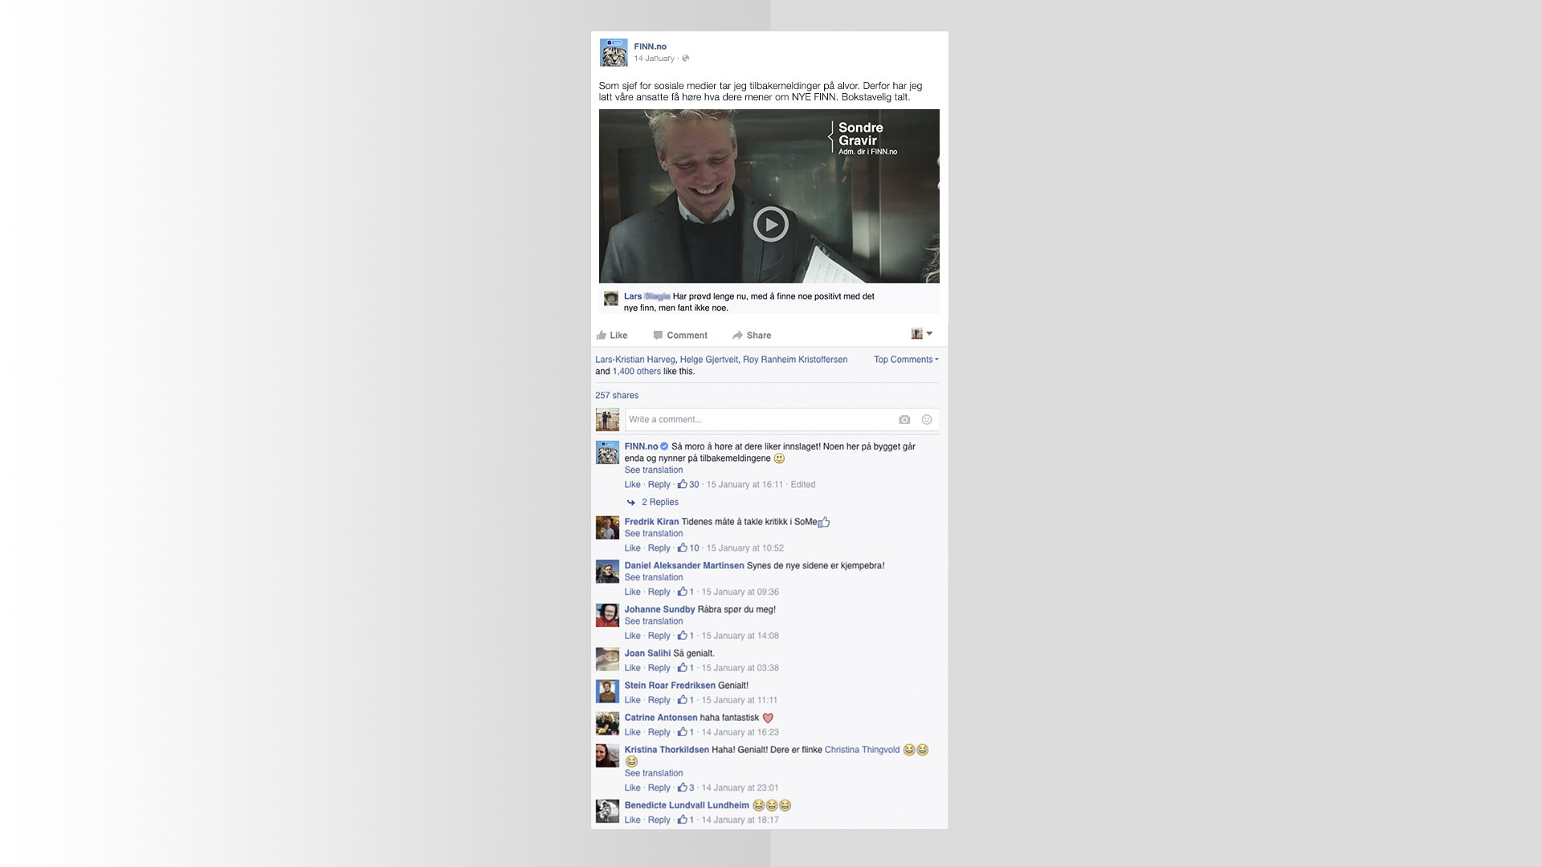Screen dimensions: 1542x867
Task: Open Catrine Antonsen's profile
Action: 661,718
